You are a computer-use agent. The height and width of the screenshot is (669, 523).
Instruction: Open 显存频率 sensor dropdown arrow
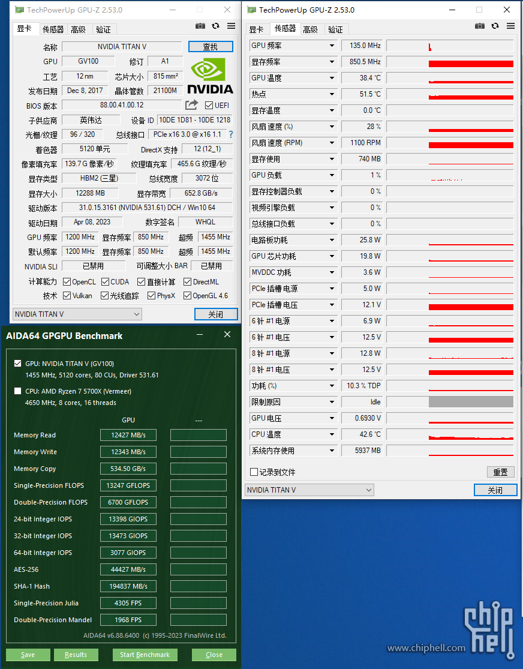pyautogui.click(x=332, y=62)
